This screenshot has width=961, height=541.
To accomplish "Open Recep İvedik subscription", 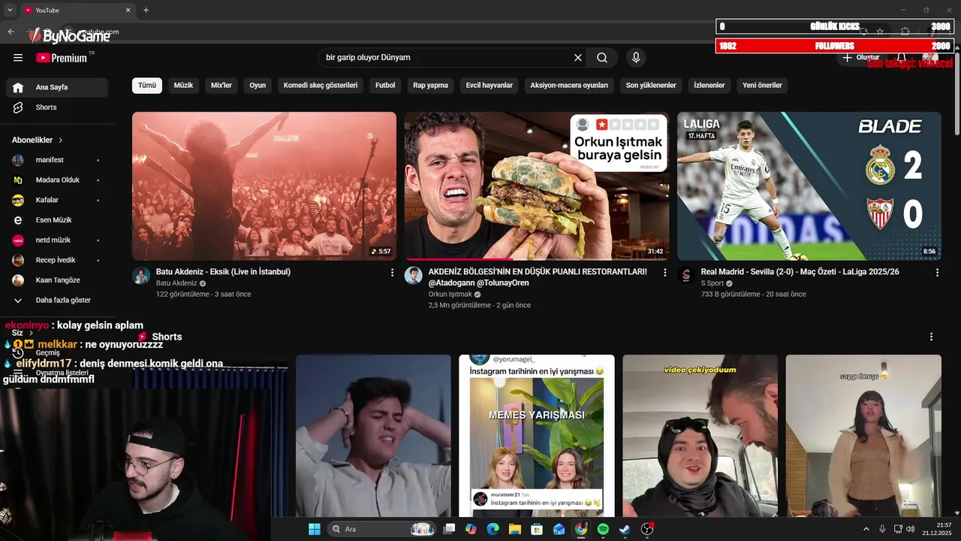I will [57, 260].
